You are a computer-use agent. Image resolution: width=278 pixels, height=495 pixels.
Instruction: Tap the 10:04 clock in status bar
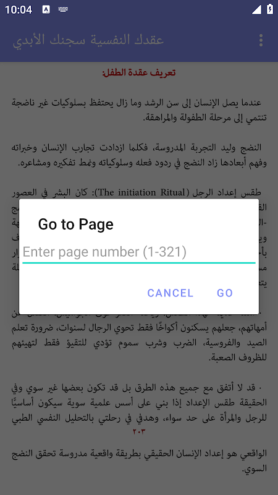pos(19,10)
